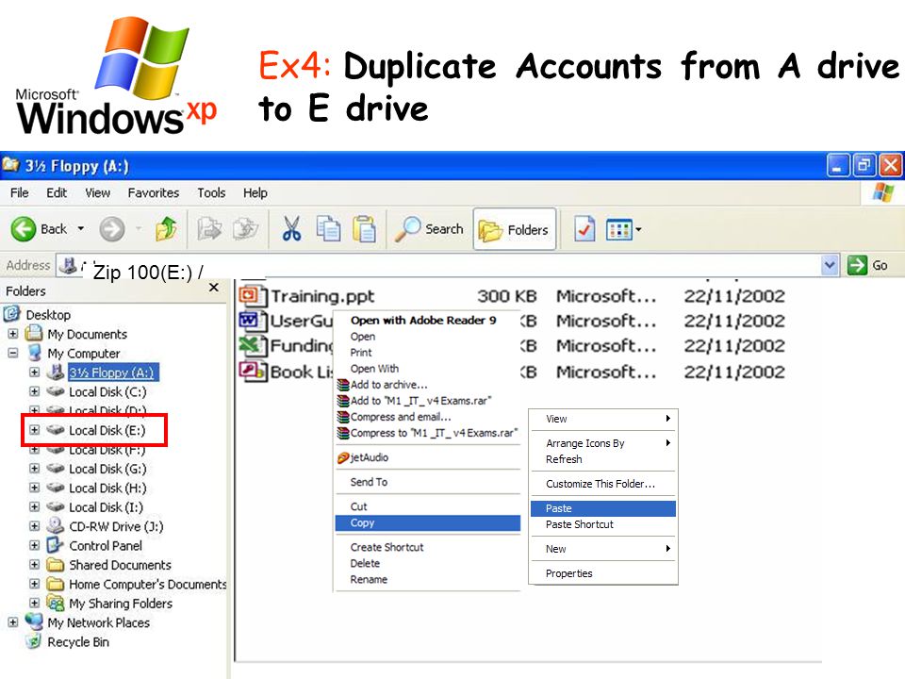Choose Print from the context menu
The height and width of the screenshot is (679, 905).
click(x=361, y=352)
